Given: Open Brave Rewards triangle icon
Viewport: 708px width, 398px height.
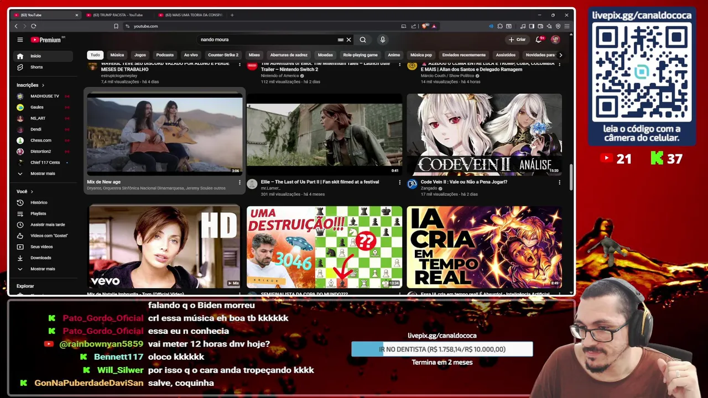Looking at the screenshot, I should pos(434,26).
